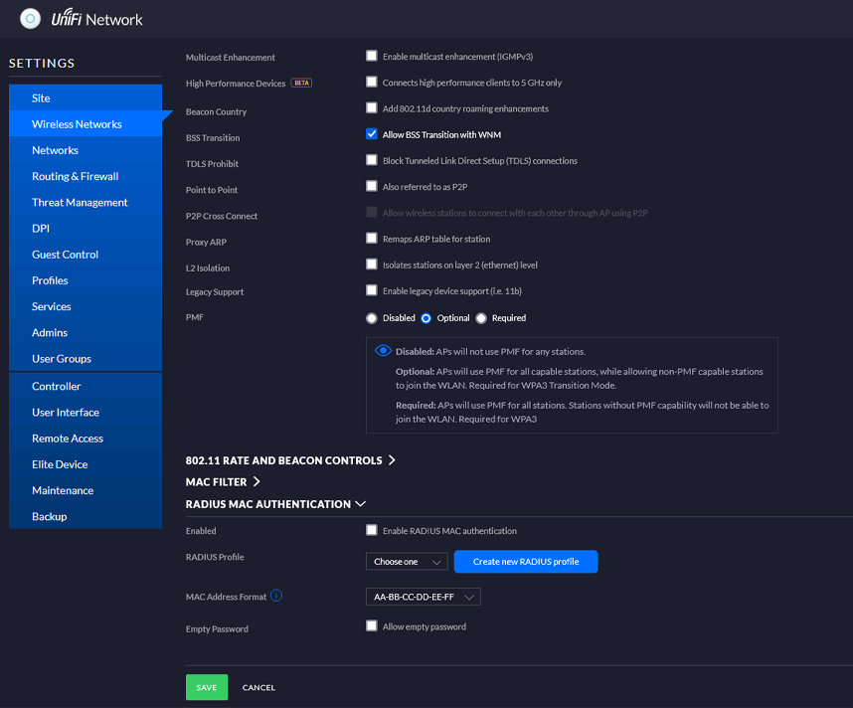Image resolution: width=853 pixels, height=708 pixels.
Task: Click the UniFi logo icon
Action: (x=30, y=18)
